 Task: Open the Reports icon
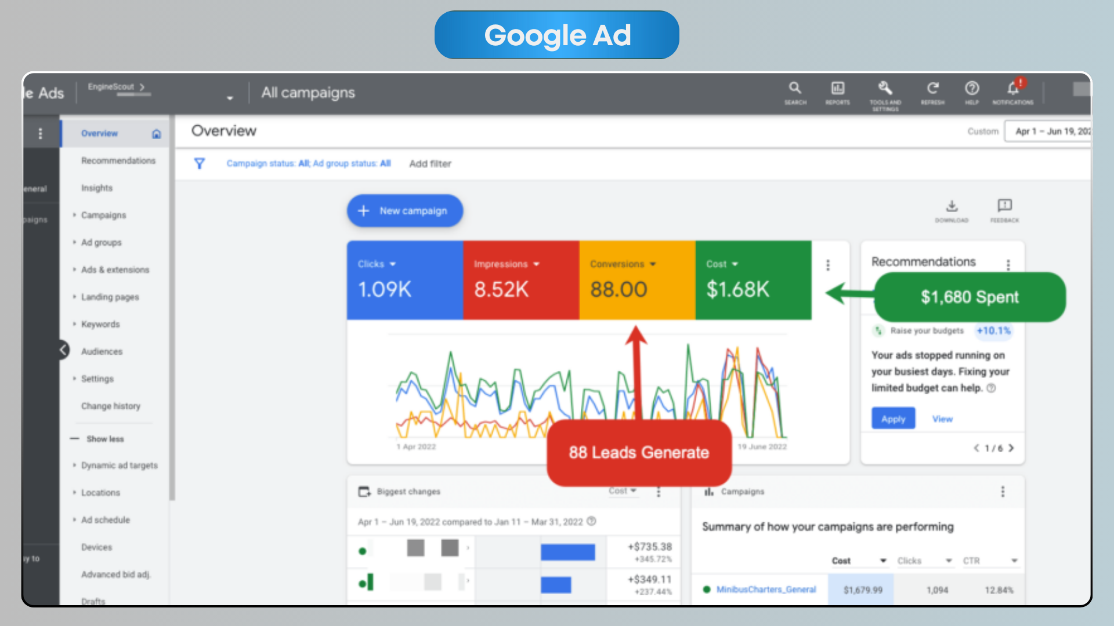click(837, 88)
